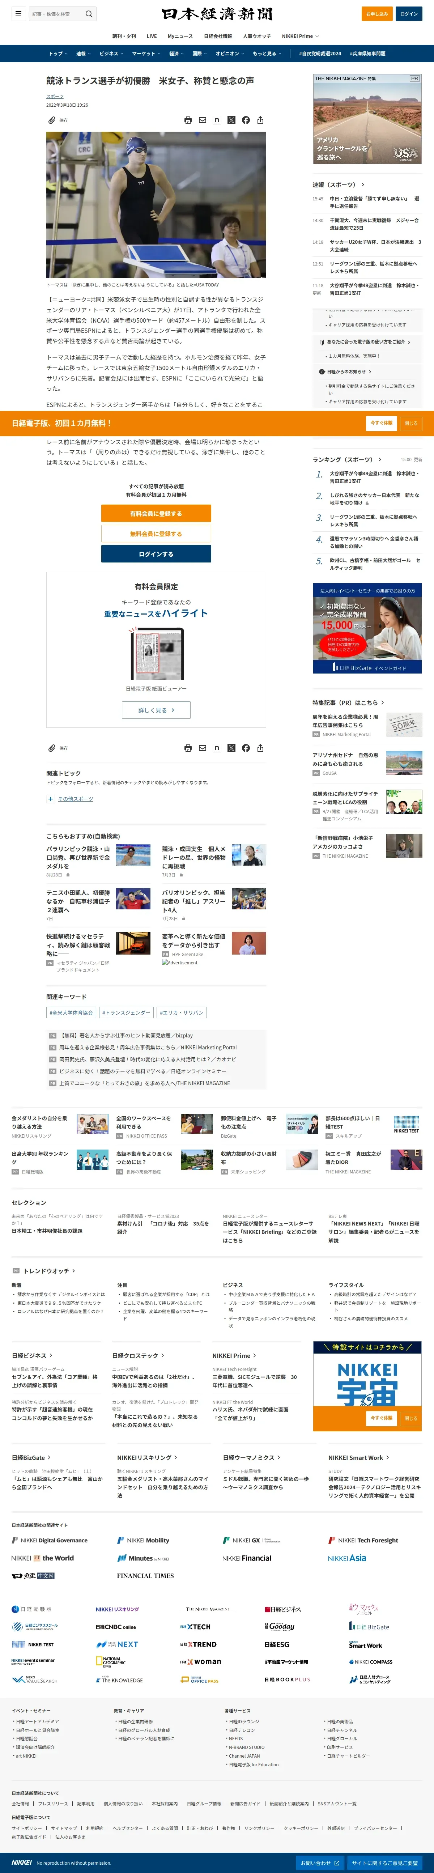This screenshot has width=434, height=1873.
Task: Email article via icon below paywall box
Action: click(x=203, y=748)
